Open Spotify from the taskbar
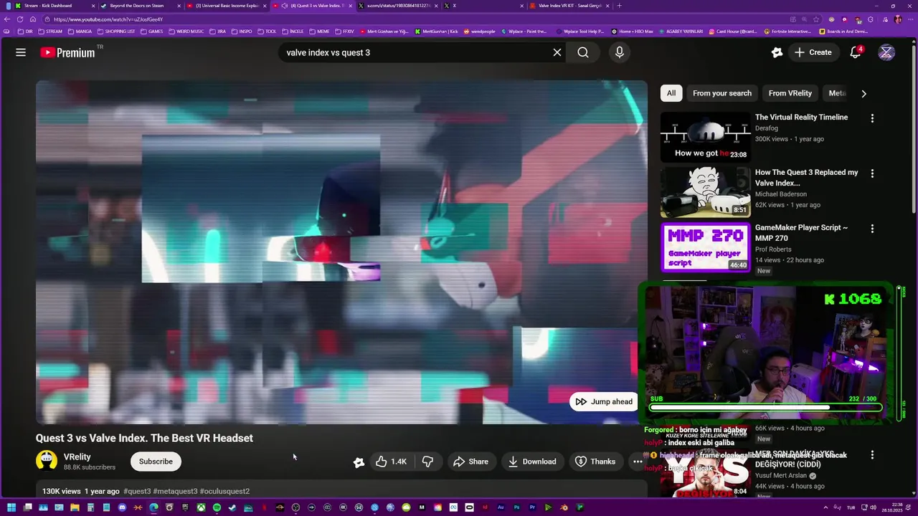 click(x=217, y=507)
